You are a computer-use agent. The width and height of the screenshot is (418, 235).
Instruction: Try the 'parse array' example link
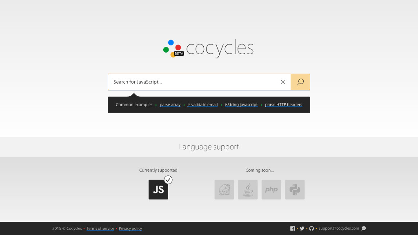click(x=170, y=105)
